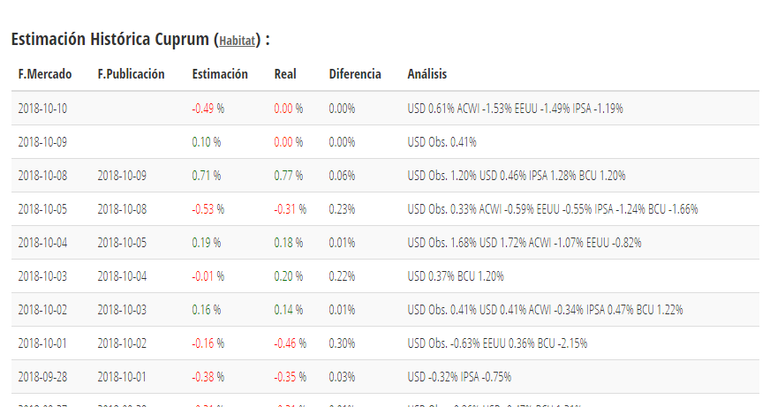Click the F.Mercado column header
Screen dimensions: 770x407
click(45, 74)
